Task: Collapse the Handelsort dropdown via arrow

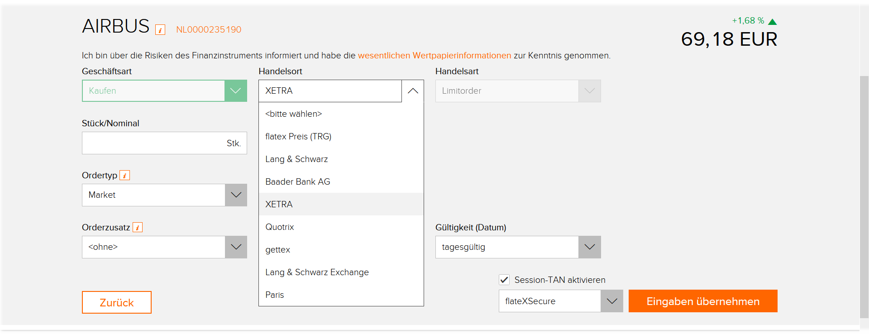Action: pos(413,91)
